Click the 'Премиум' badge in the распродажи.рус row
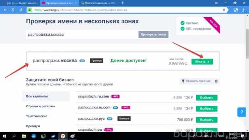 (x=124, y=119)
